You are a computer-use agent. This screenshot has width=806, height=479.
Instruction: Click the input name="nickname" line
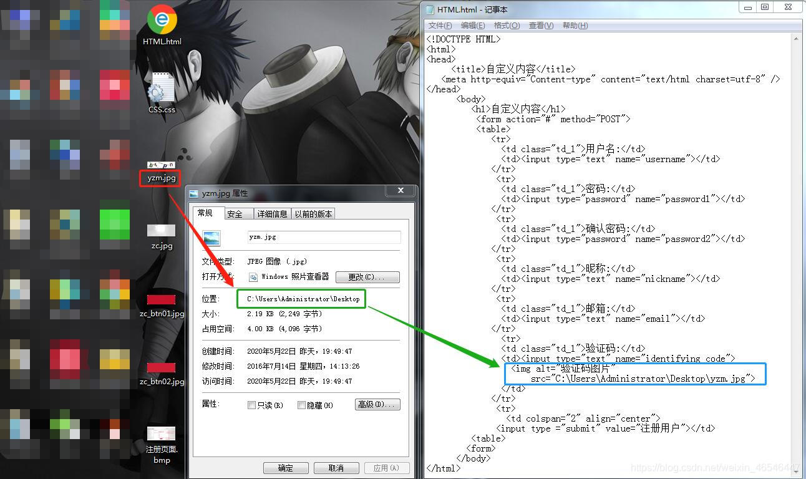tap(611, 279)
